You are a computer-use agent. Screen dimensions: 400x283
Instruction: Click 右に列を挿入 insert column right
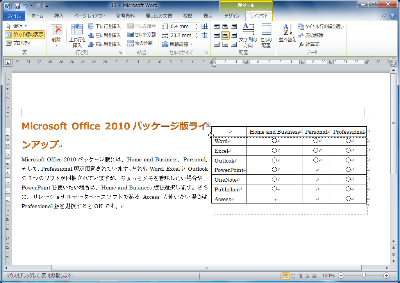point(104,44)
